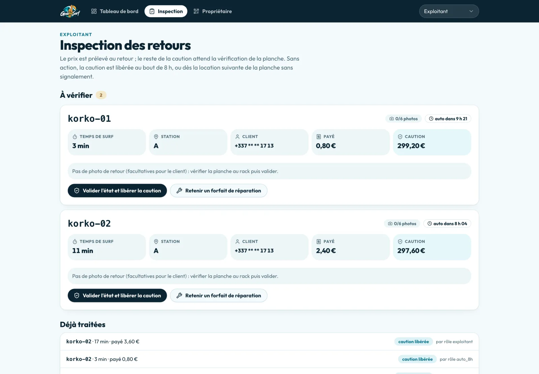Validate korko-02 condition and release deposit
This screenshot has width=539, height=374.
click(117, 296)
